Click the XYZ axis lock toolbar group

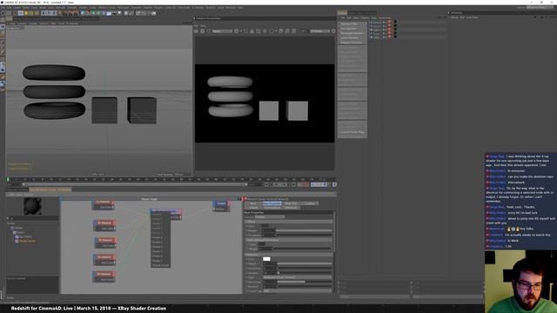click(x=49, y=13)
